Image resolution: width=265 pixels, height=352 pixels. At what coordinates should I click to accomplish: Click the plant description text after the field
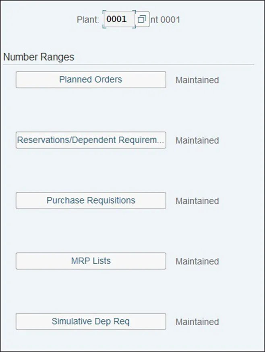pos(166,20)
